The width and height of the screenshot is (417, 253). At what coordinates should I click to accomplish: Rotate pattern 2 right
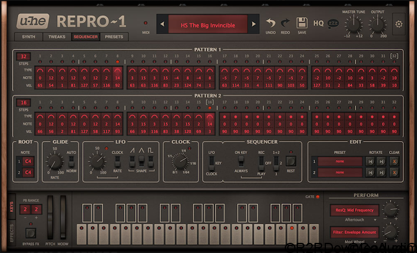coord(381,173)
